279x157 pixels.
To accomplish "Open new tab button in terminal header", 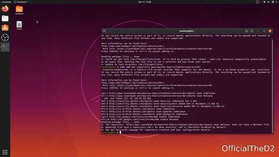I will [x=105, y=31].
